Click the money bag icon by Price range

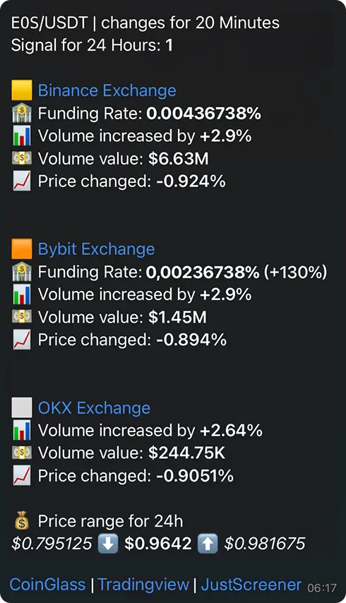[21, 520]
